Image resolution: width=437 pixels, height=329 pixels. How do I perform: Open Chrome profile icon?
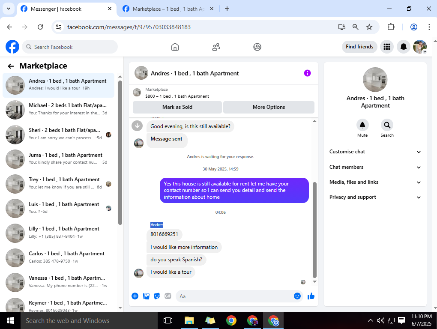[413, 27]
